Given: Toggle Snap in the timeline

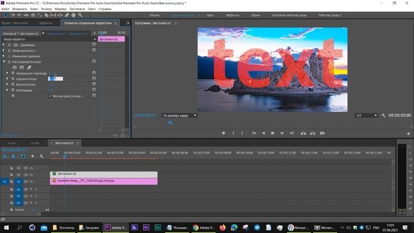Looking at the screenshot, I should click(14, 157).
